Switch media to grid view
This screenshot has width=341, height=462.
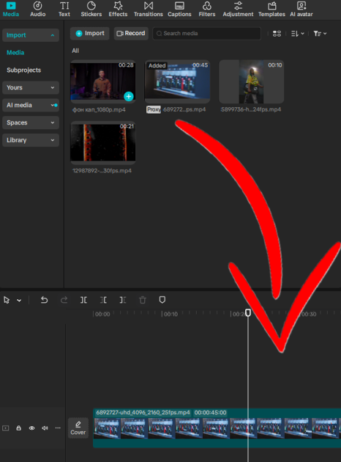coord(277,34)
